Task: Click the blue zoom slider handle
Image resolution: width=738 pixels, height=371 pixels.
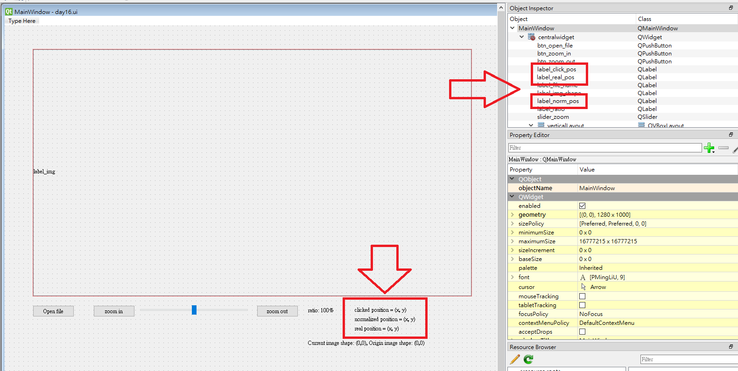Action: click(194, 310)
